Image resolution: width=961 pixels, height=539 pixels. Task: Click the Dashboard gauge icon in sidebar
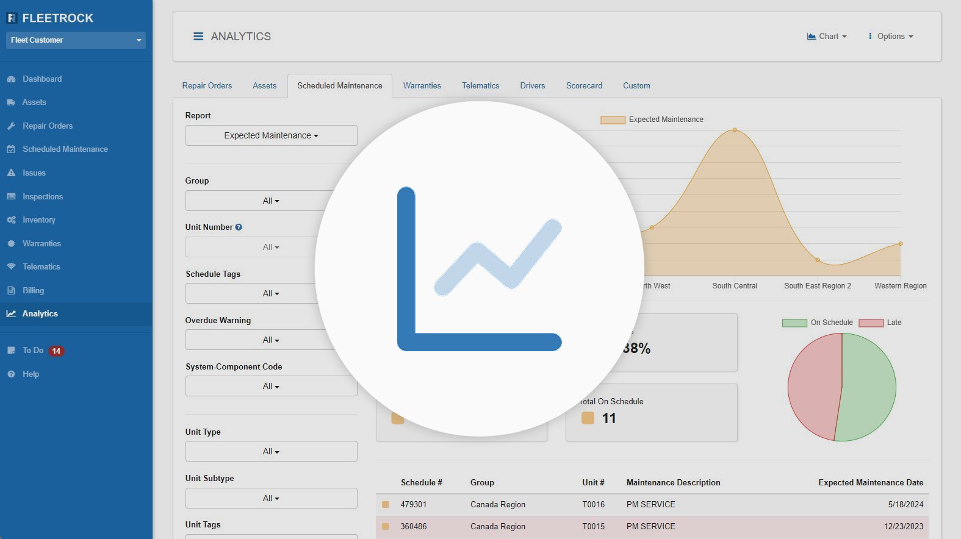(11, 79)
